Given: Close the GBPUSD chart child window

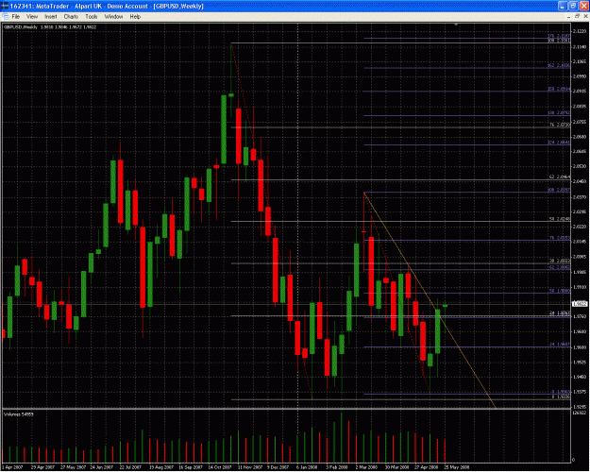Looking at the screenshot, I should (585, 17).
